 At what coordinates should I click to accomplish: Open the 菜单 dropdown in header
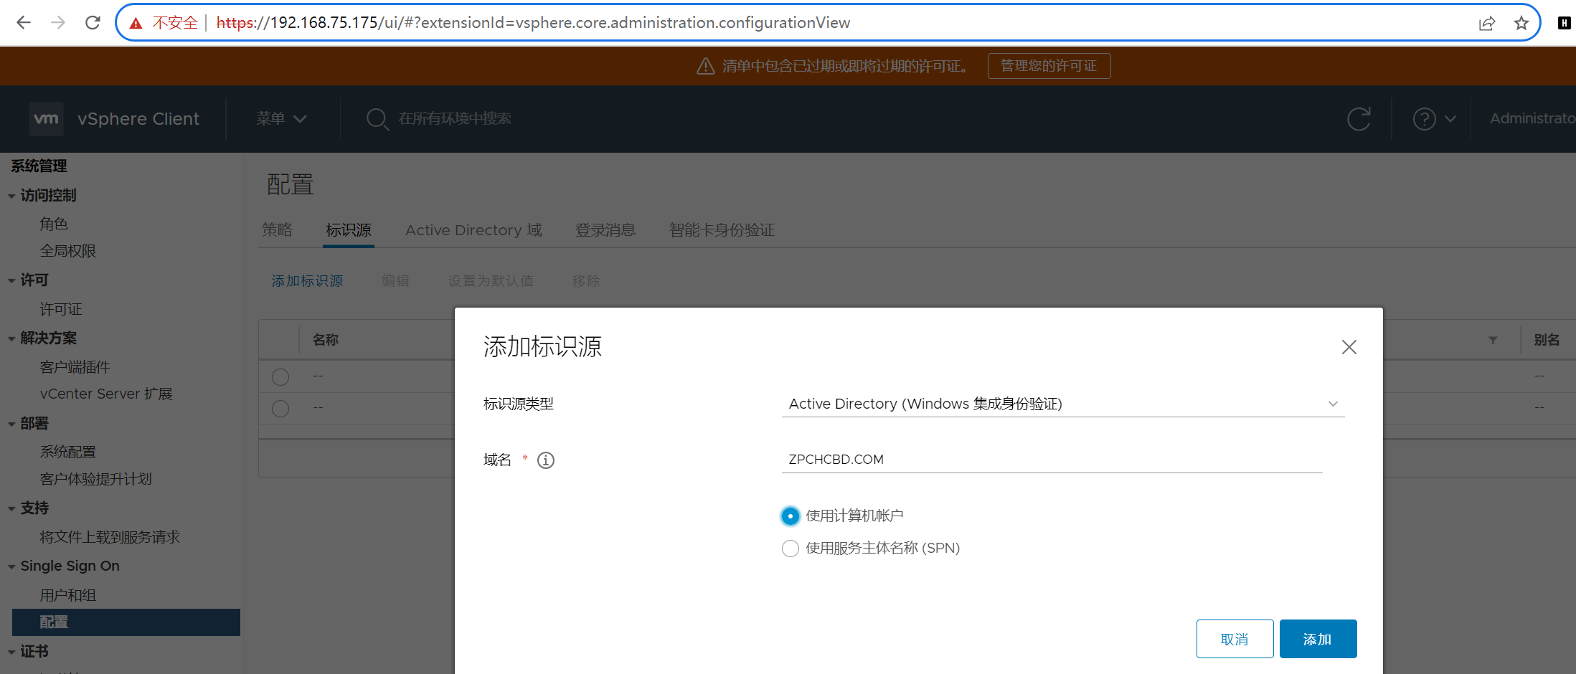(281, 119)
